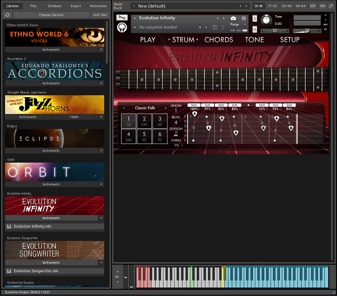Open the Ethno World 6 library options dropdown
Viewport: 337px width, 296px height.
pyautogui.click(x=101, y=50)
